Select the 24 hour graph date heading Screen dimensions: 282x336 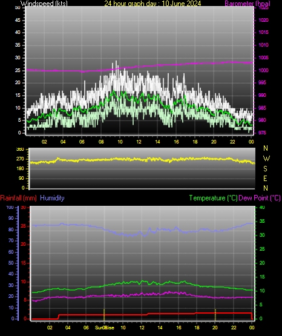point(152,3)
